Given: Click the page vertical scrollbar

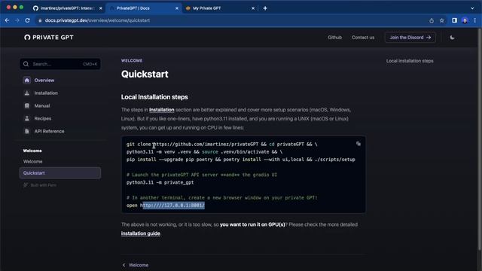Looking at the screenshot, I should point(479,140).
